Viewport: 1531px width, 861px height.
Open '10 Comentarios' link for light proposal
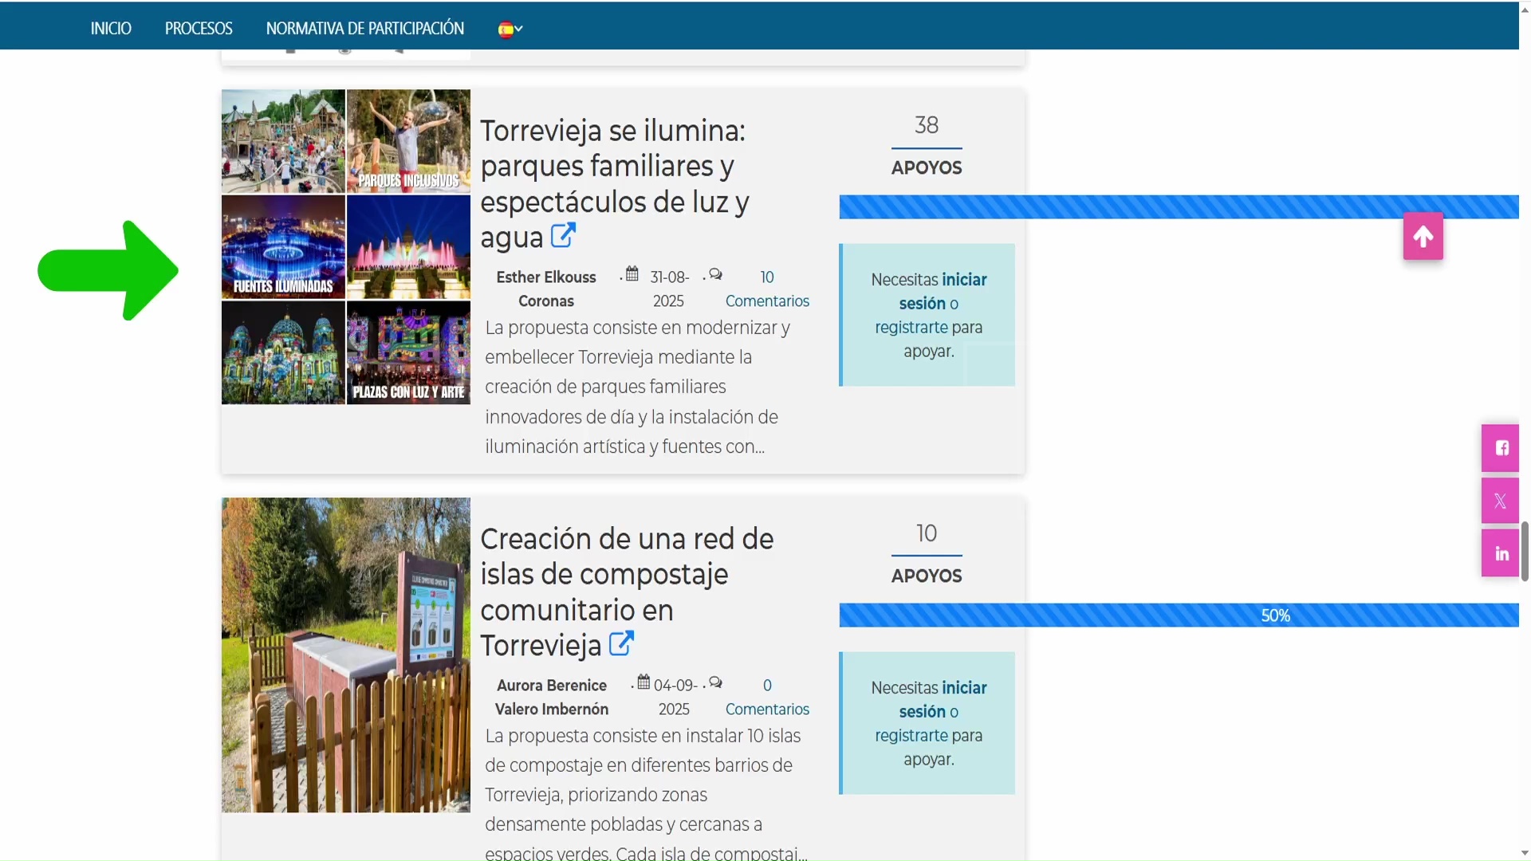(x=766, y=300)
